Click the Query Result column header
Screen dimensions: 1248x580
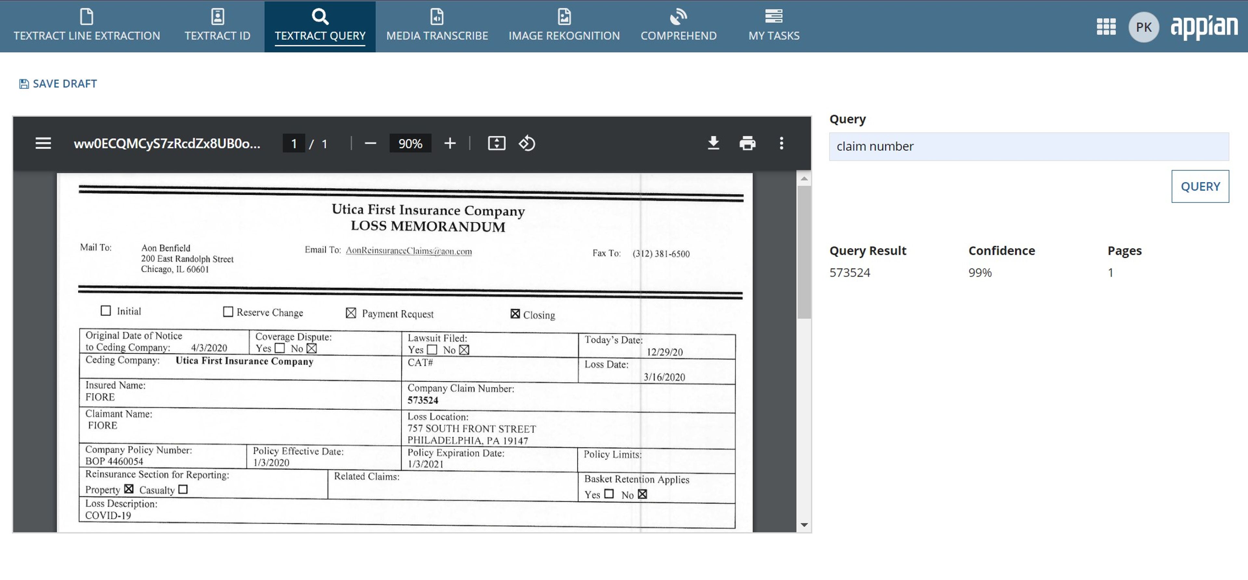867,251
